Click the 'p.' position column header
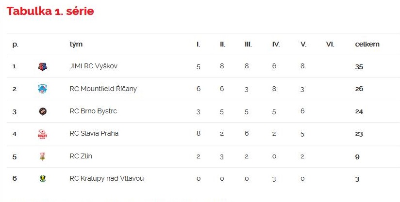The height and width of the screenshot is (202, 400). 15,45
